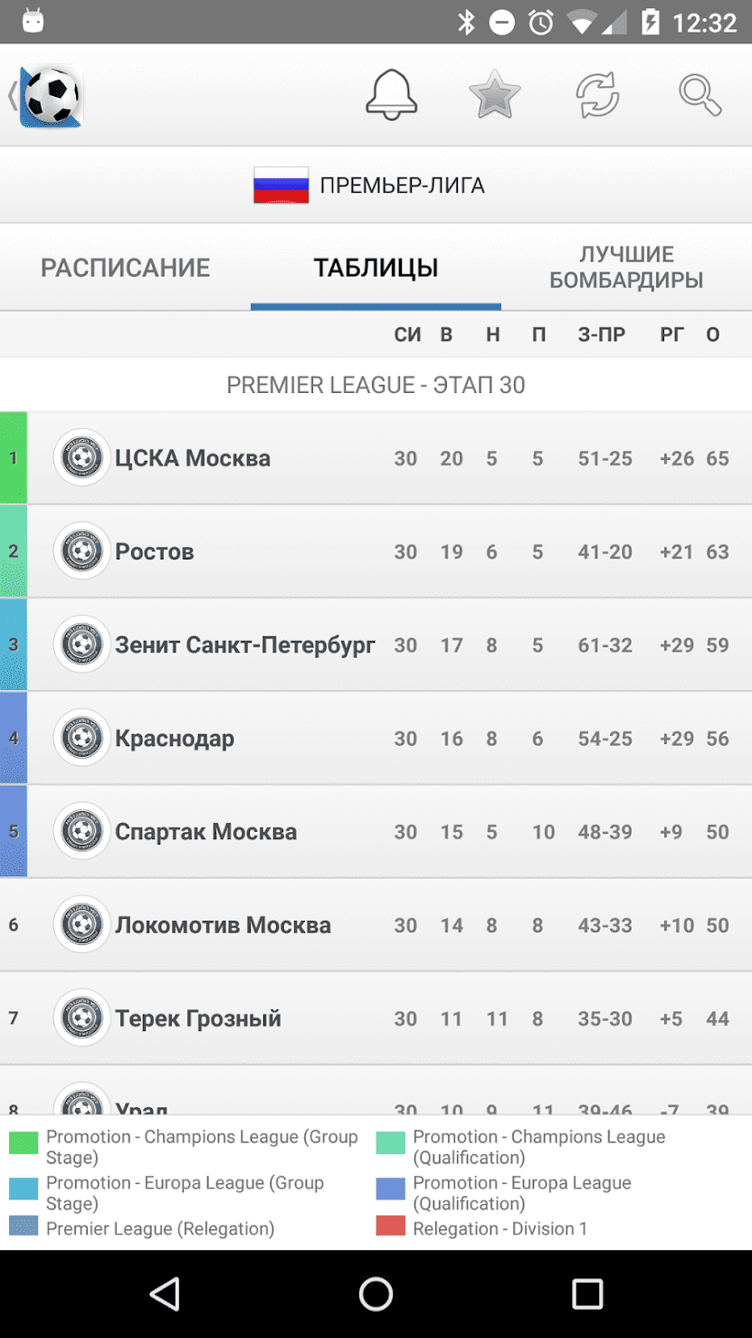Switch to the Расписание tab

point(125,268)
